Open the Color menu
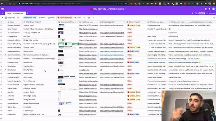Screen dimensions: 216x121 (78, 17)
